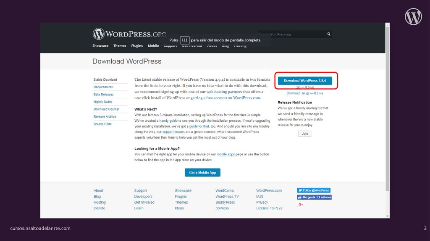This screenshot has width=430, height=241.
Task: Click the WordPress.org logo in header
Action: (x=129, y=34)
